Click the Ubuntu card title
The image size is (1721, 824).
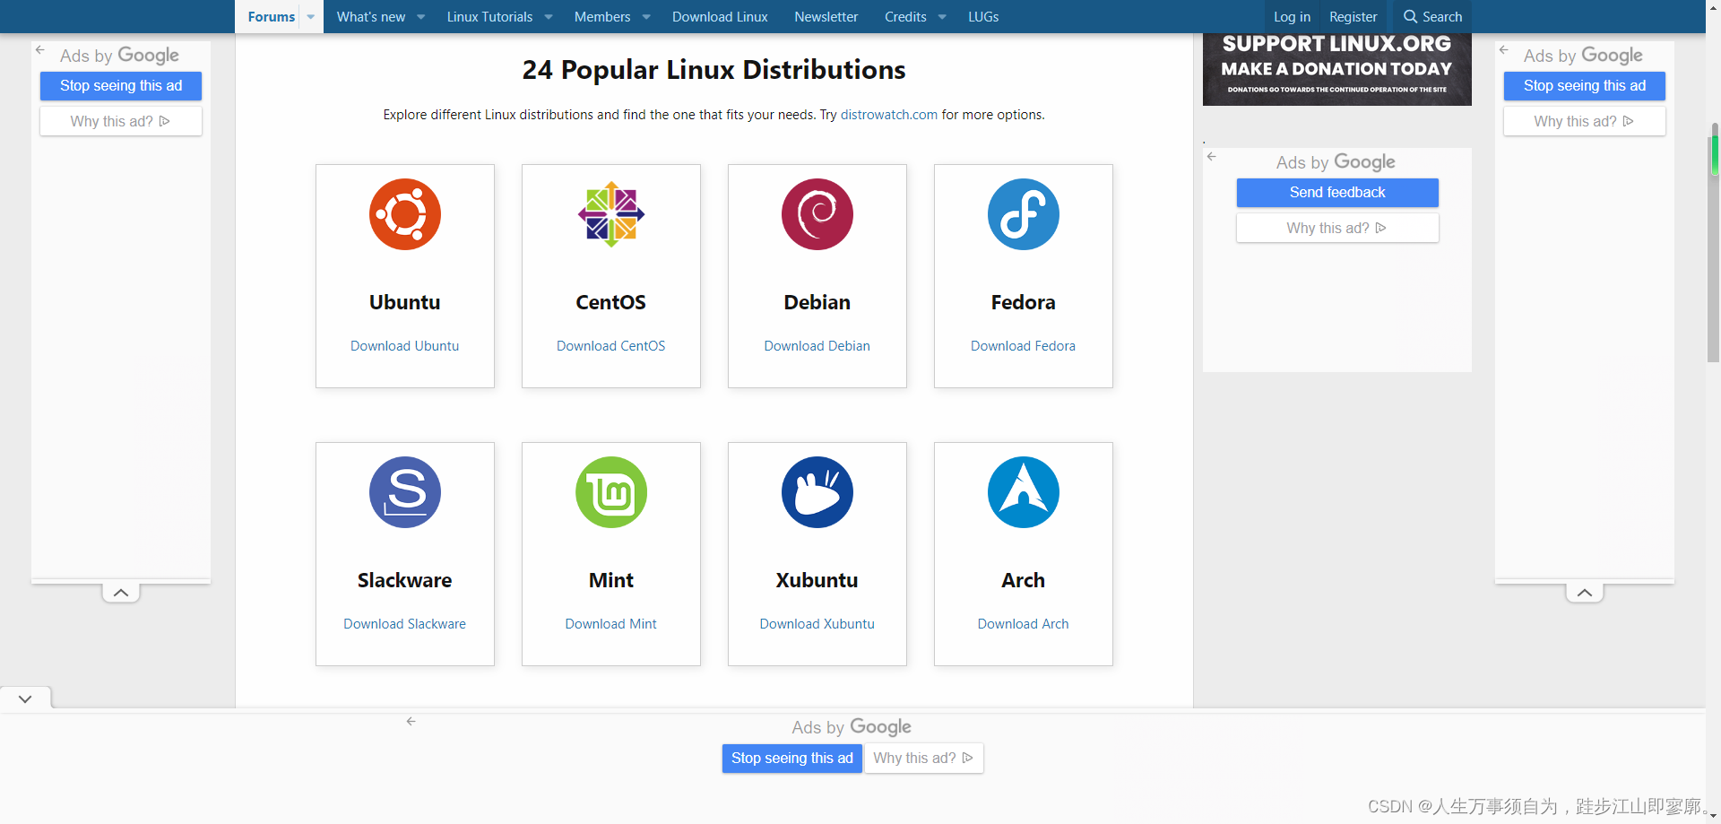point(404,302)
